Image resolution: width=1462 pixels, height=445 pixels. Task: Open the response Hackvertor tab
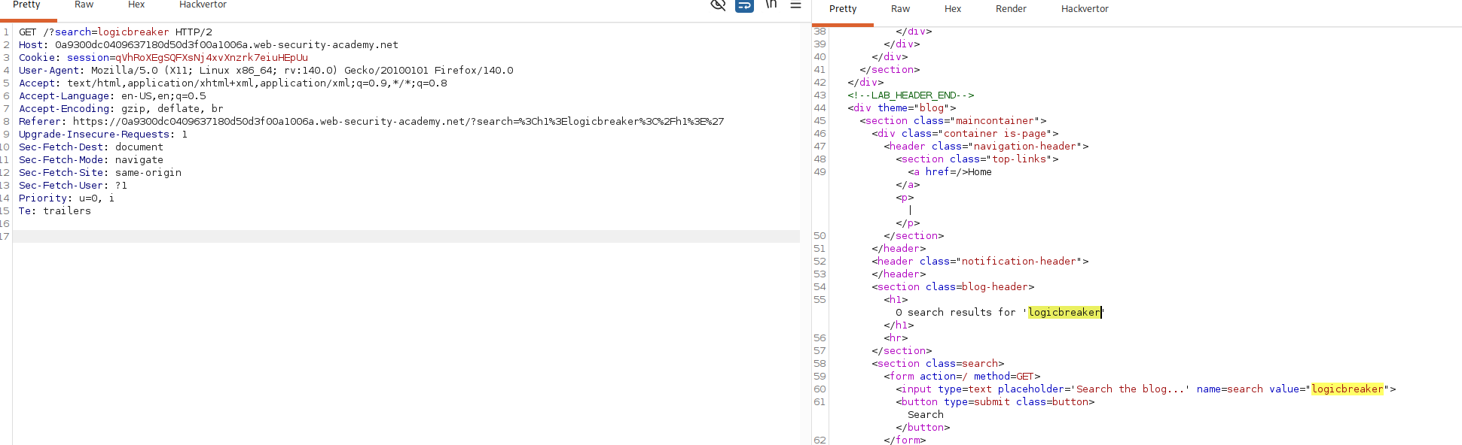click(x=1085, y=9)
